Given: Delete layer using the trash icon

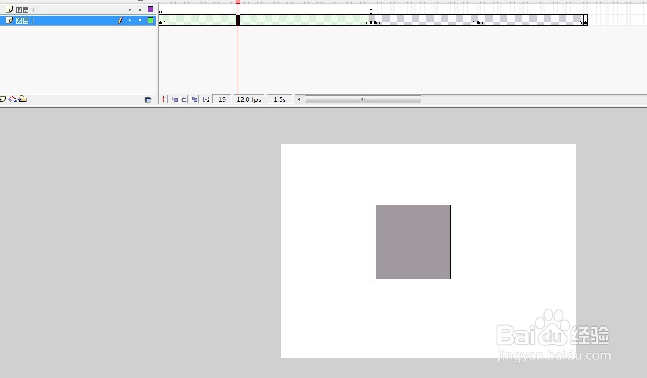Looking at the screenshot, I should [148, 99].
